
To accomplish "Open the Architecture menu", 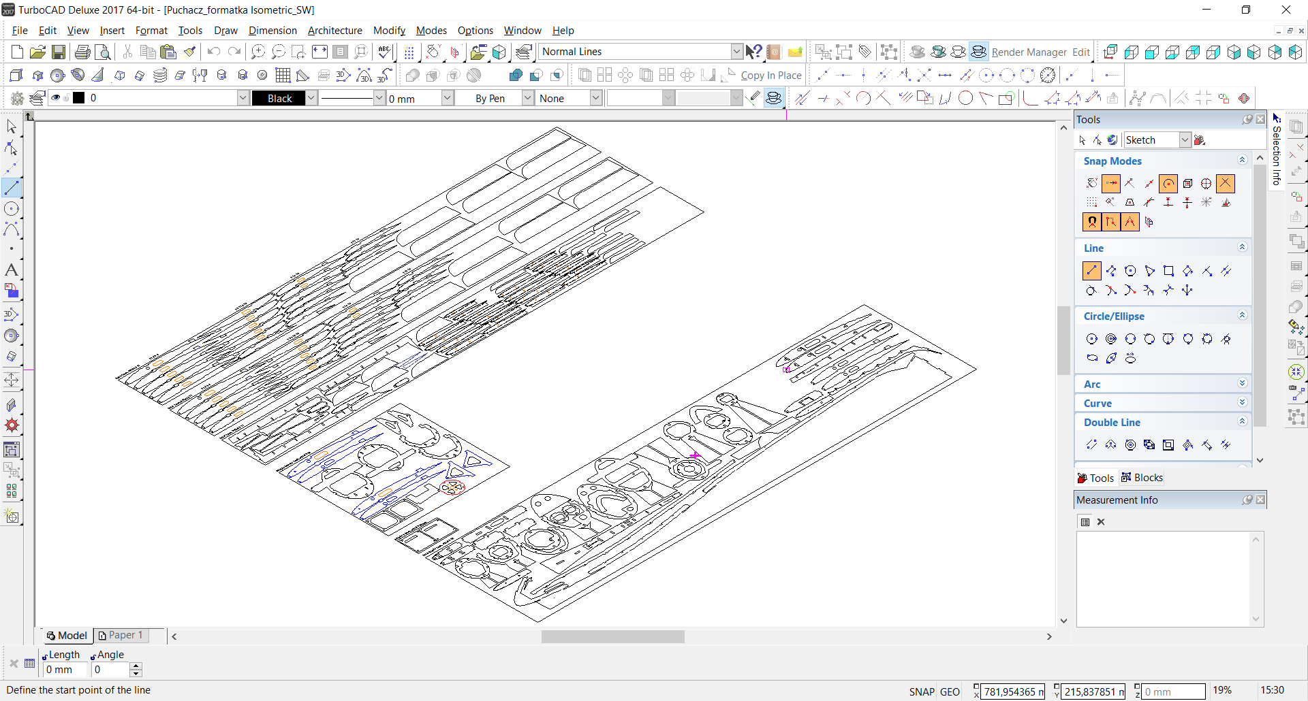I will pos(334,31).
